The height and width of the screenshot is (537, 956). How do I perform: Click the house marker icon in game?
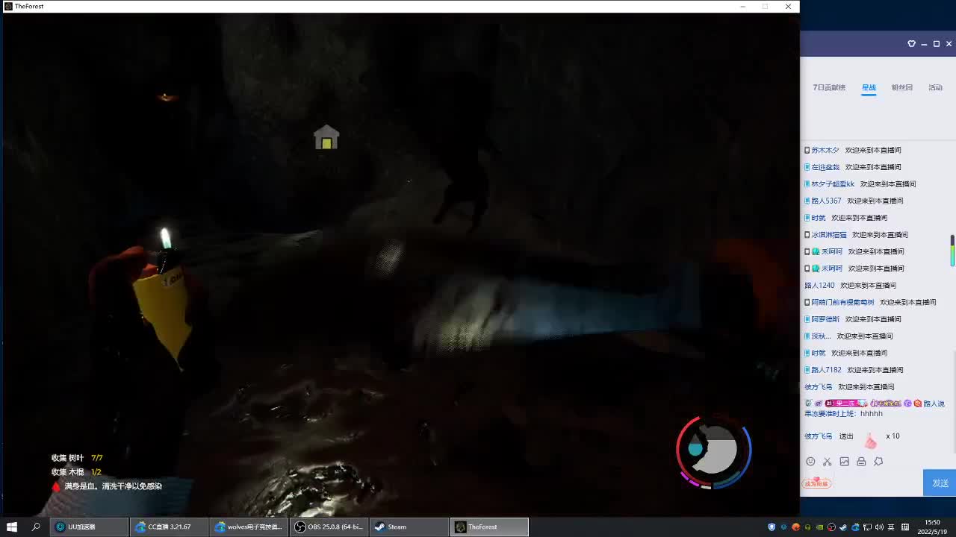click(x=326, y=137)
